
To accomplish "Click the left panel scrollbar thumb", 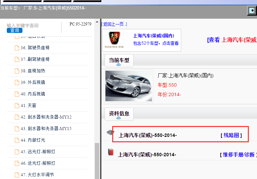I will (x=97, y=161).
